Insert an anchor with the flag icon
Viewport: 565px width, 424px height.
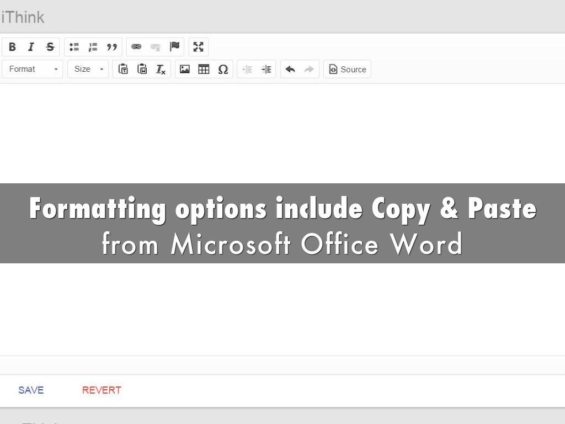tap(174, 47)
